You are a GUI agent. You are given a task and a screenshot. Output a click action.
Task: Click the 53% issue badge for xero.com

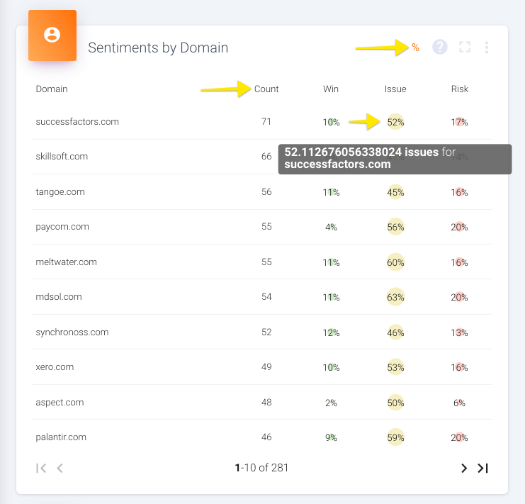pos(395,367)
